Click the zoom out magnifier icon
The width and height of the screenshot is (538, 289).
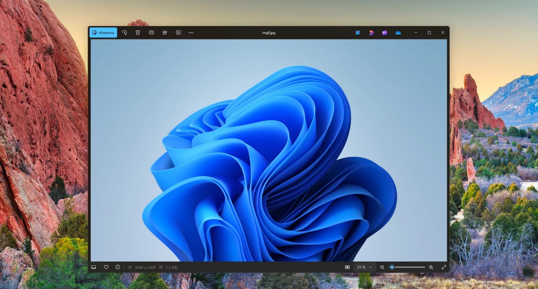click(382, 267)
